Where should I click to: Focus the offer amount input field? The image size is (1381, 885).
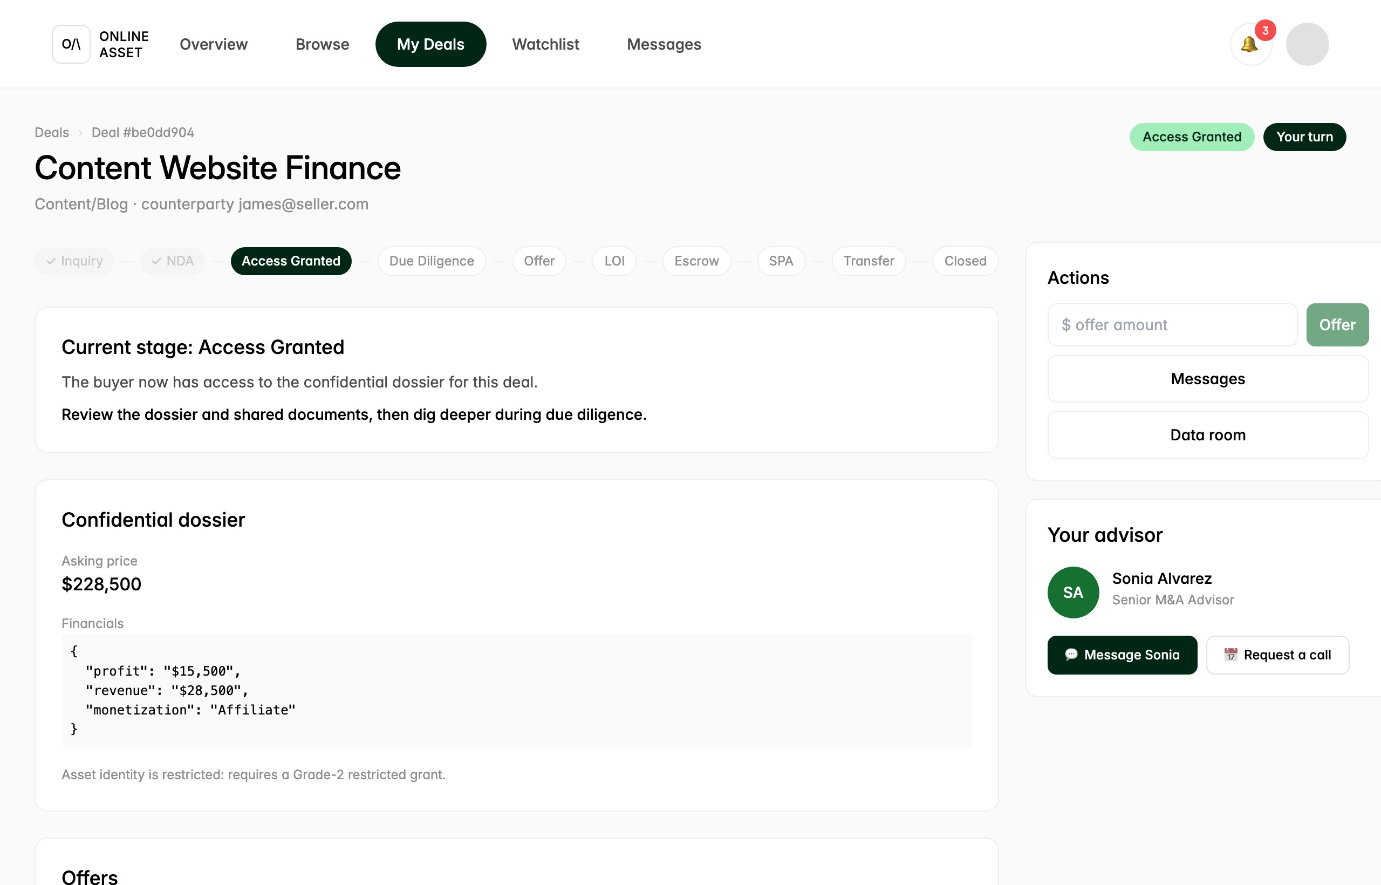tap(1172, 325)
